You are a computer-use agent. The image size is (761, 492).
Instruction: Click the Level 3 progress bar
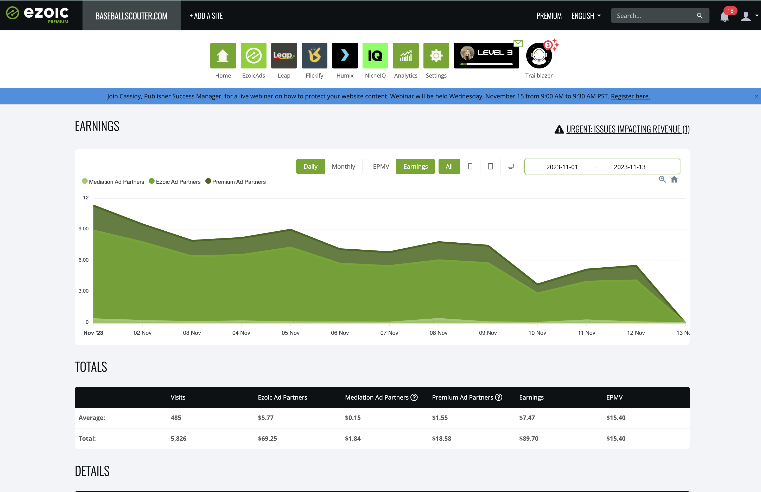tap(486, 64)
